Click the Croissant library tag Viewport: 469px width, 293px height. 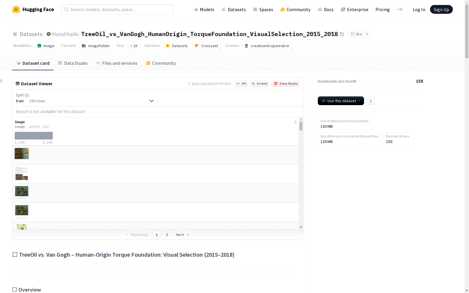207,46
